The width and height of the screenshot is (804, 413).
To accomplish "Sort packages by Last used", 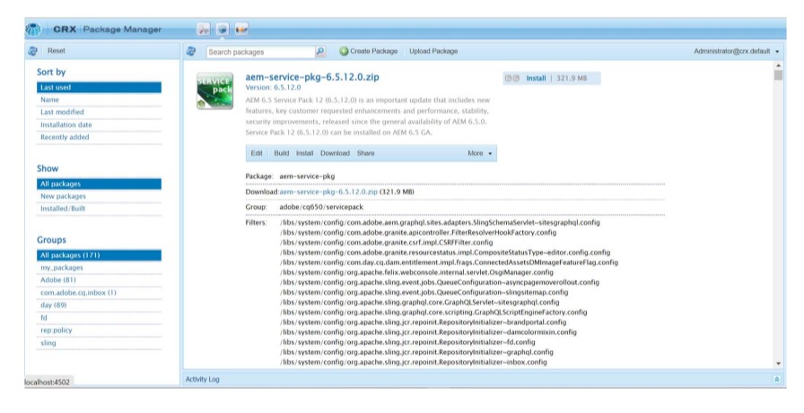I will pos(99,88).
